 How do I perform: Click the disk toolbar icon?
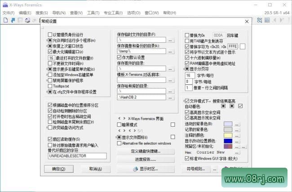pyautogui.click(x=27, y=20)
